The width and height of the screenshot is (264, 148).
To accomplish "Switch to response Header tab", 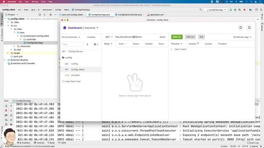I will point(193,44).
